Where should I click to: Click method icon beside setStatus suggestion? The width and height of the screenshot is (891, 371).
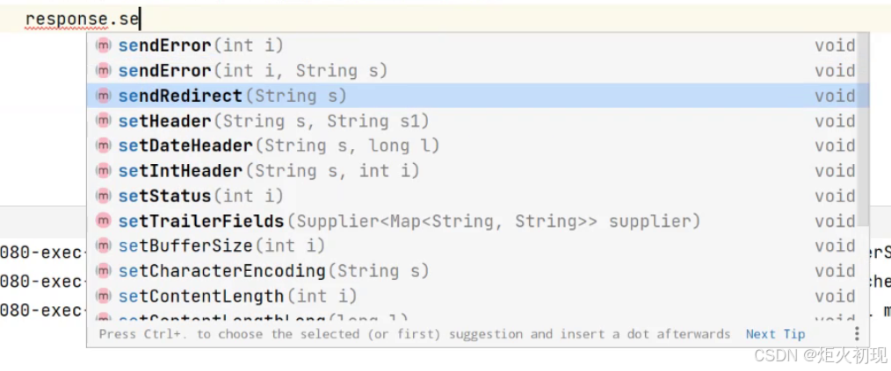[104, 196]
